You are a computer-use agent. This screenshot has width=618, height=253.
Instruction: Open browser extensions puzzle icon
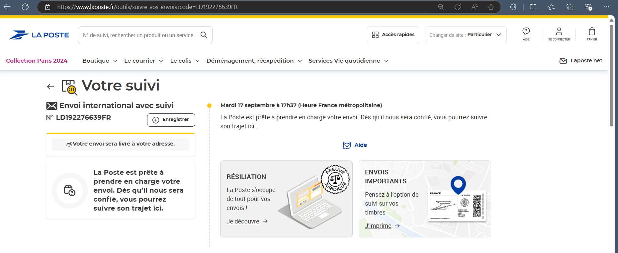[x=513, y=7]
